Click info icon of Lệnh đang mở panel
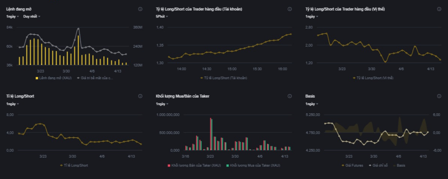This screenshot has width=448, height=179. pyautogui.click(x=140, y=9)
